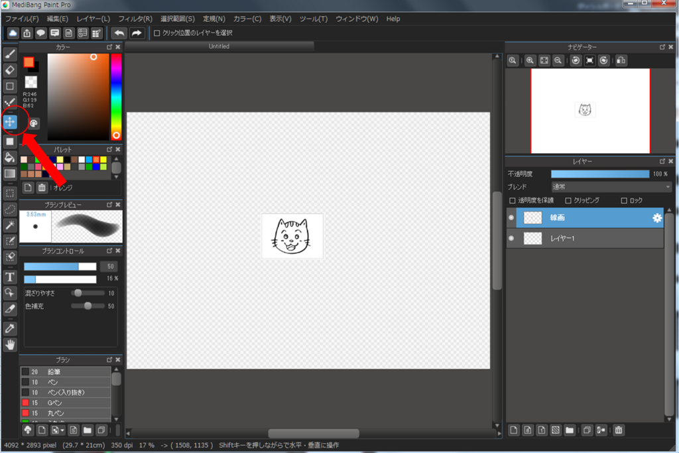Open the ブレンド mode dropdown

coord(611,186)
